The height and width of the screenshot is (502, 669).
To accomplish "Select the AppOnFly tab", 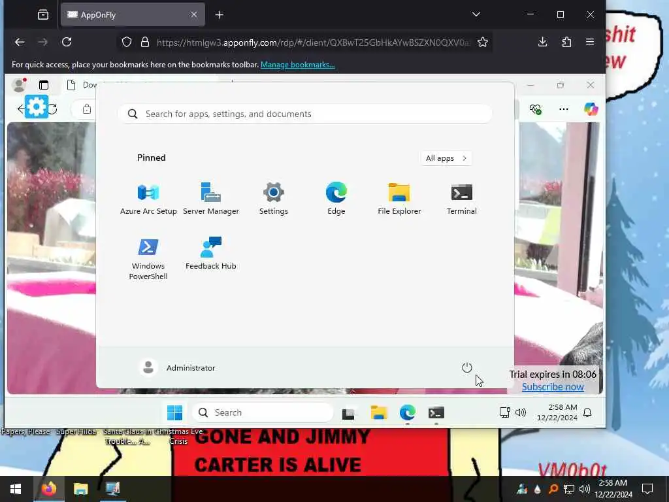I will [133, 15].
